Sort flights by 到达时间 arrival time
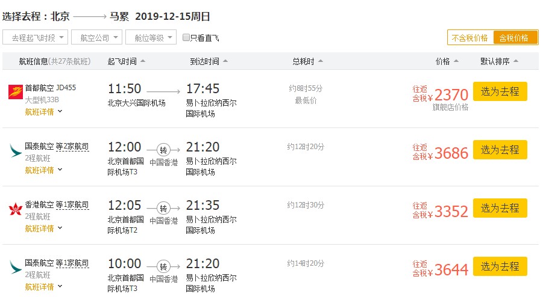Image resolution: width=543 pixels, height=297 pixels. tap(209, 61)
